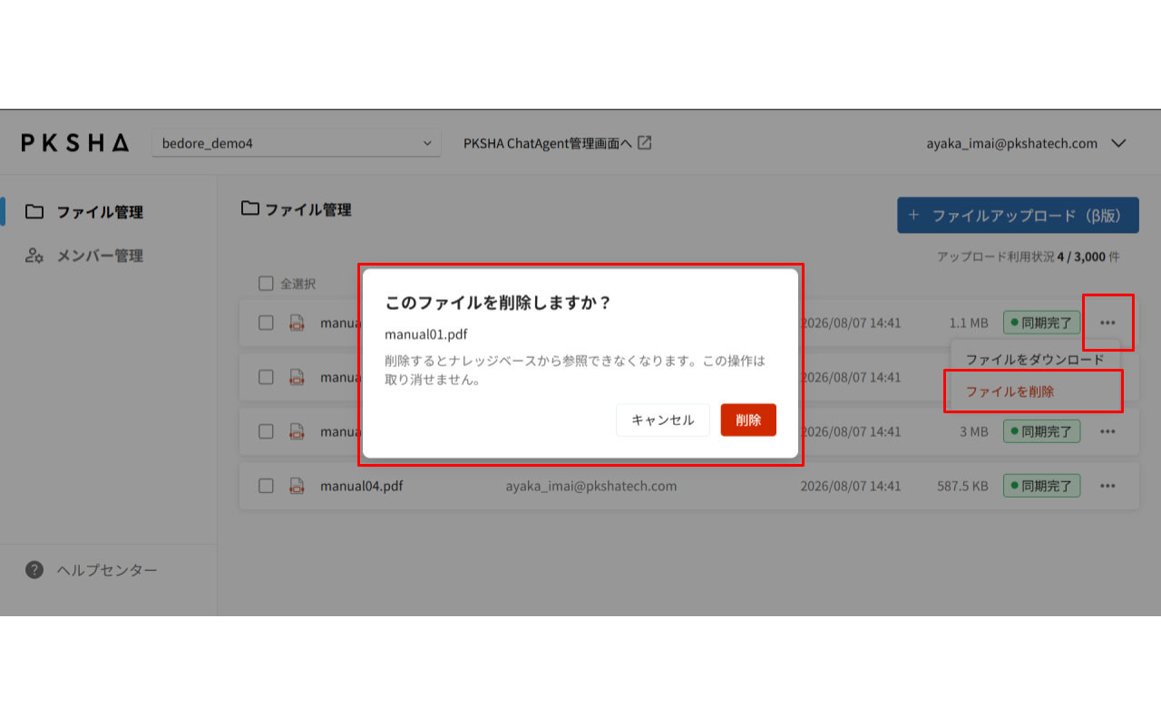Open the three-dot menu on the 1.1 MB row

click(1107, 323)
